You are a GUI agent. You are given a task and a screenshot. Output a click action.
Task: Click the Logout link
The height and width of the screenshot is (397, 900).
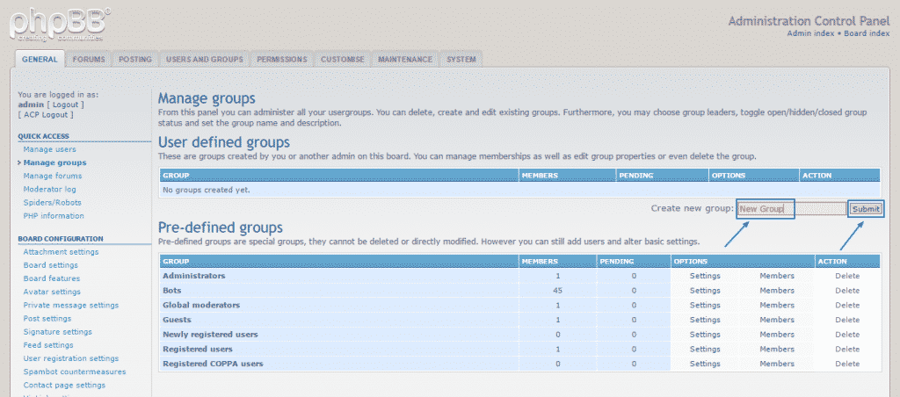(65, 105)
